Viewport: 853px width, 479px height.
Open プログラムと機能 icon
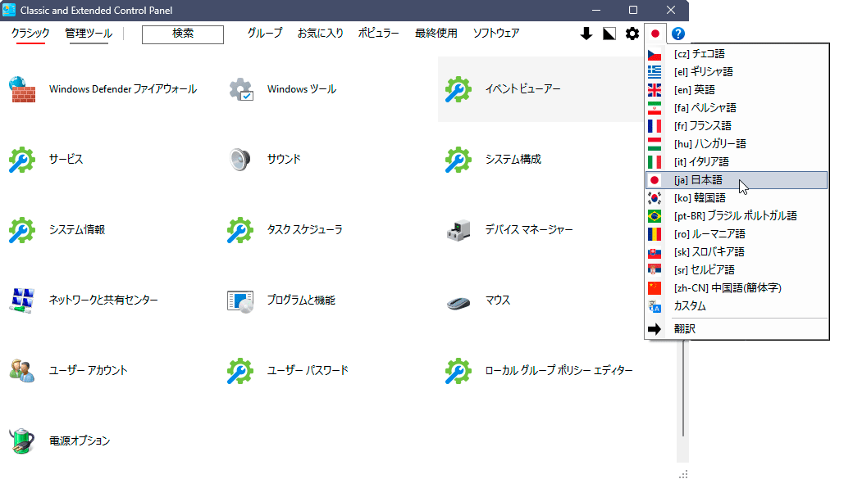[240, 301]
